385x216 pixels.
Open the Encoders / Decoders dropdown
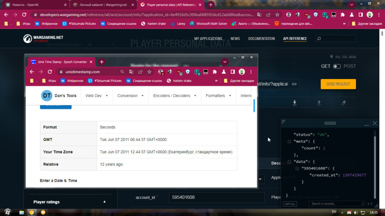click(175, 96)
